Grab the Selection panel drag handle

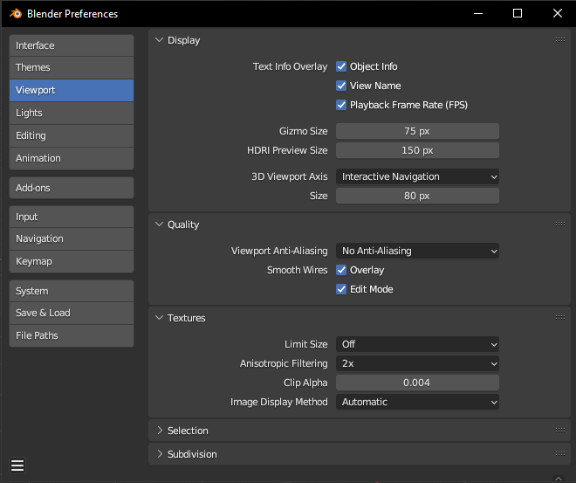(x=559, y=430)
